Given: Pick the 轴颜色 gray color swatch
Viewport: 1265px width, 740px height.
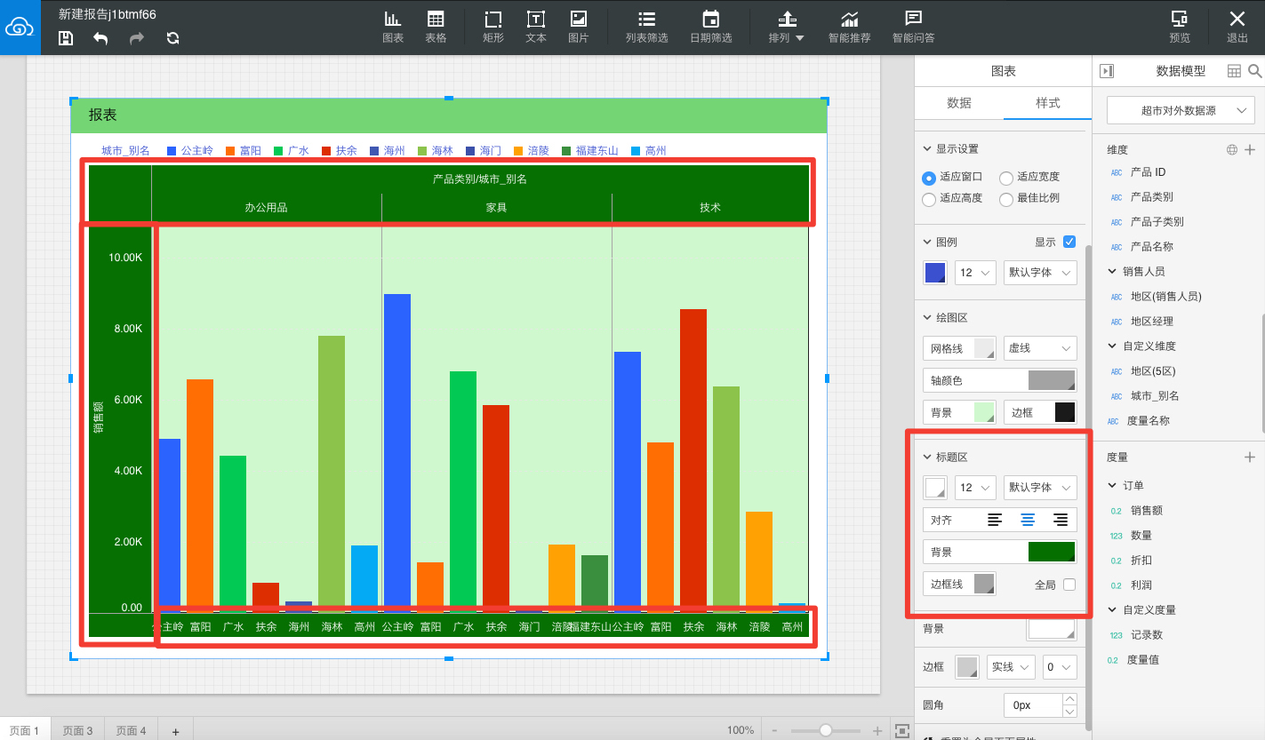Looking at the screenshot, I should pyautogui.click(x=1052, y=380).
